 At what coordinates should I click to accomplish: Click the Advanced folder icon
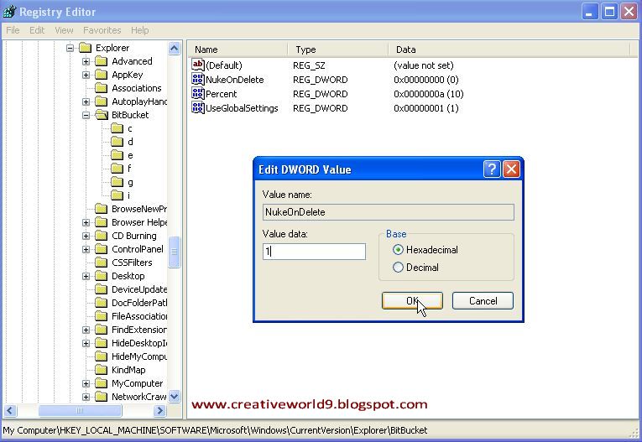tap(102, 61)
